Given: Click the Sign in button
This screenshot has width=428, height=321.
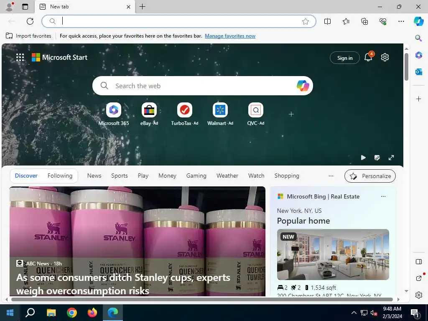Looking at the screenshot, I should 345,58.
